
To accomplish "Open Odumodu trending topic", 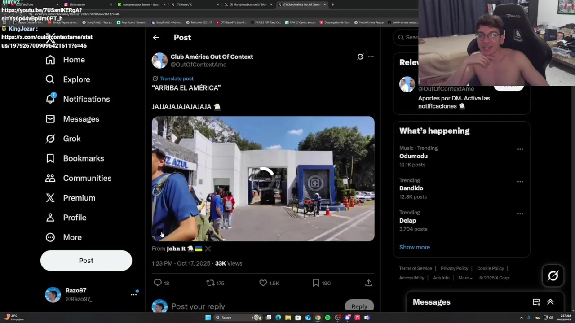I will coord(413,156).
